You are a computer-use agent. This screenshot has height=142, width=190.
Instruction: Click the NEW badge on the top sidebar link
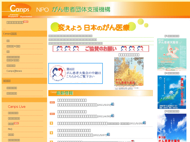pos(26,22)
